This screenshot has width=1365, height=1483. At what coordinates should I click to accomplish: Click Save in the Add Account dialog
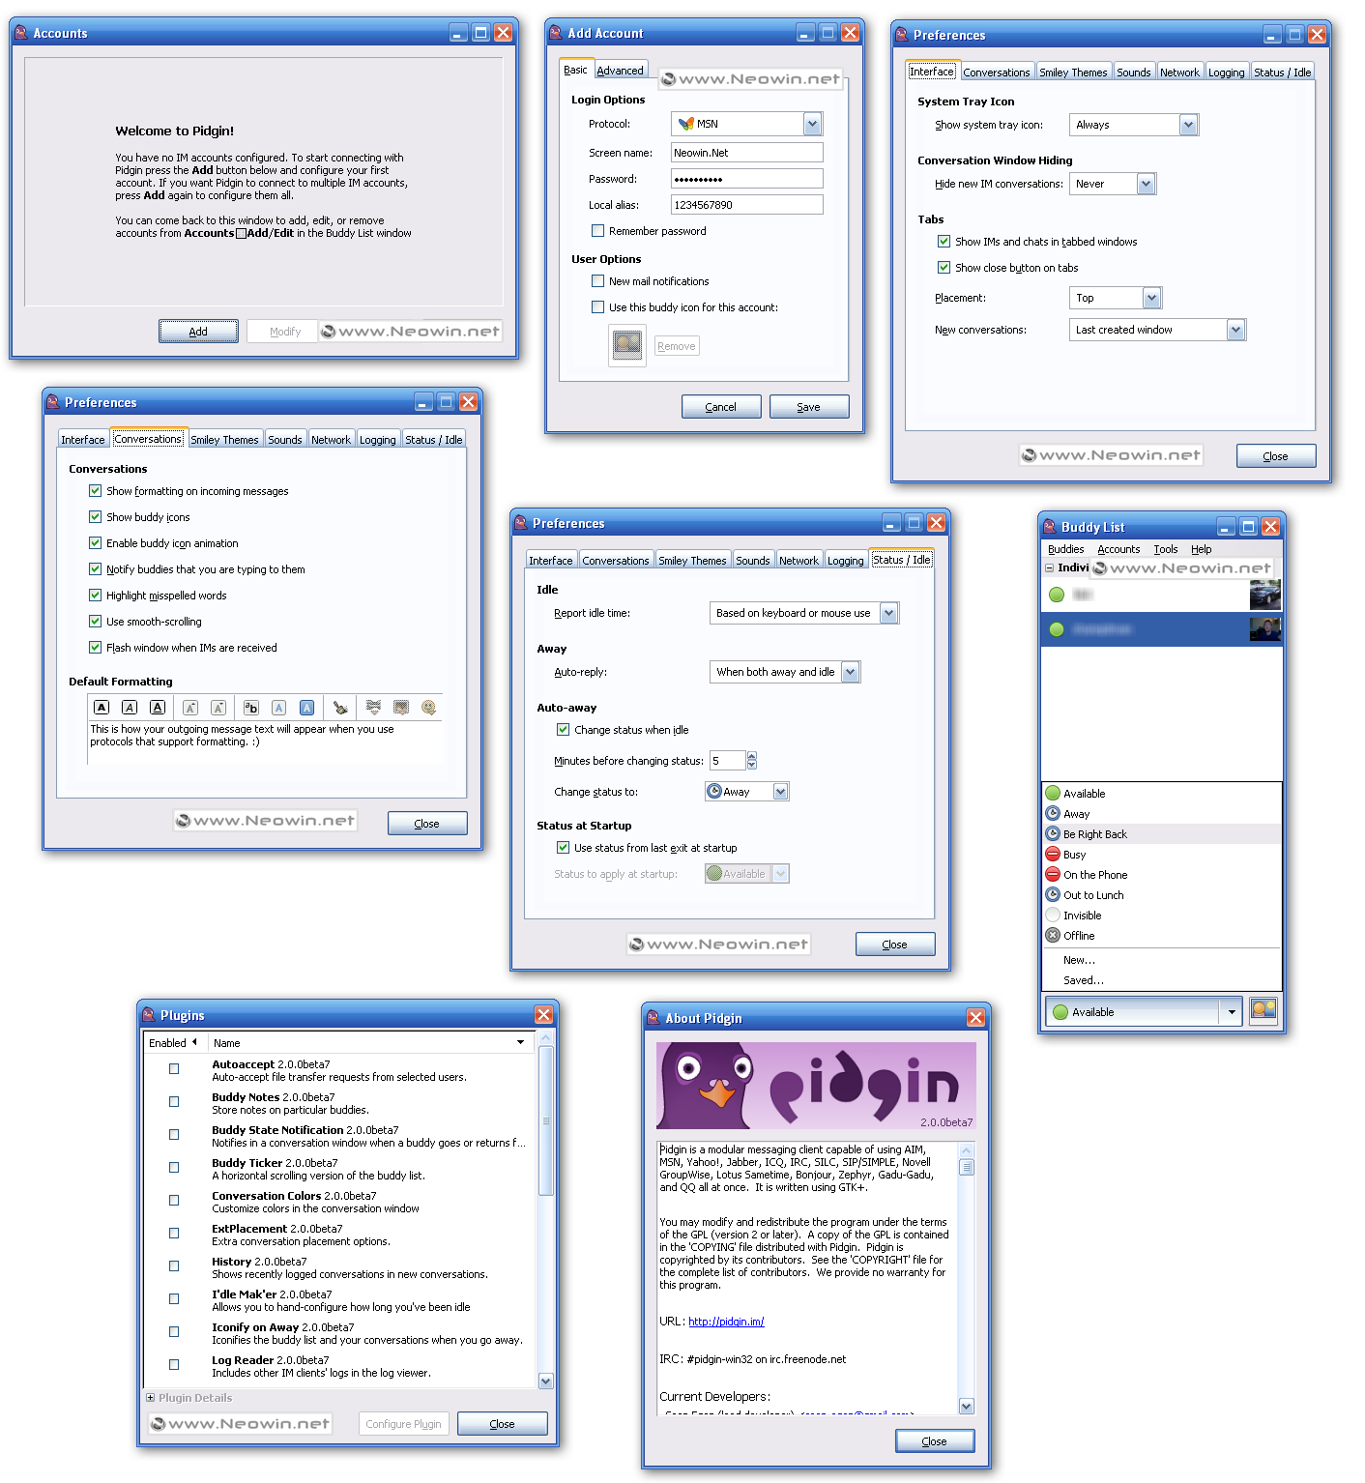click(809, 407)
